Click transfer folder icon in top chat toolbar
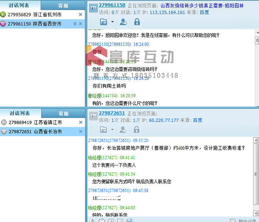This screenshot has width=259, height=222. click(x=104, y=22)
